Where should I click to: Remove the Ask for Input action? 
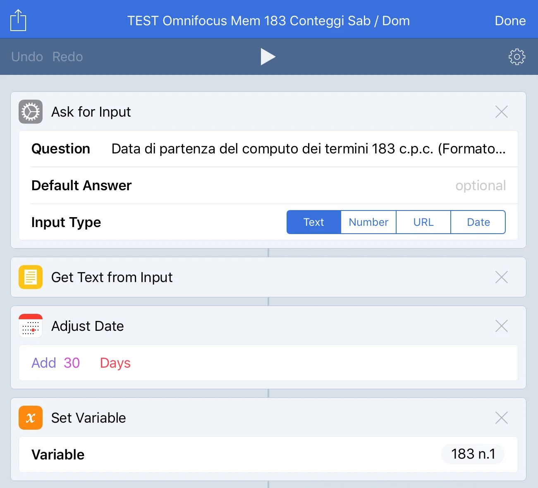click(x=502, y=112)
